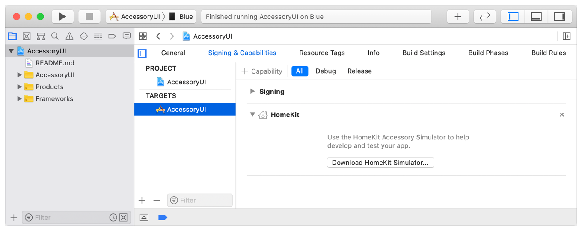Screen dimensions: 582x231
Task: Expand the Frameworks folder
Action: [19, 99]
